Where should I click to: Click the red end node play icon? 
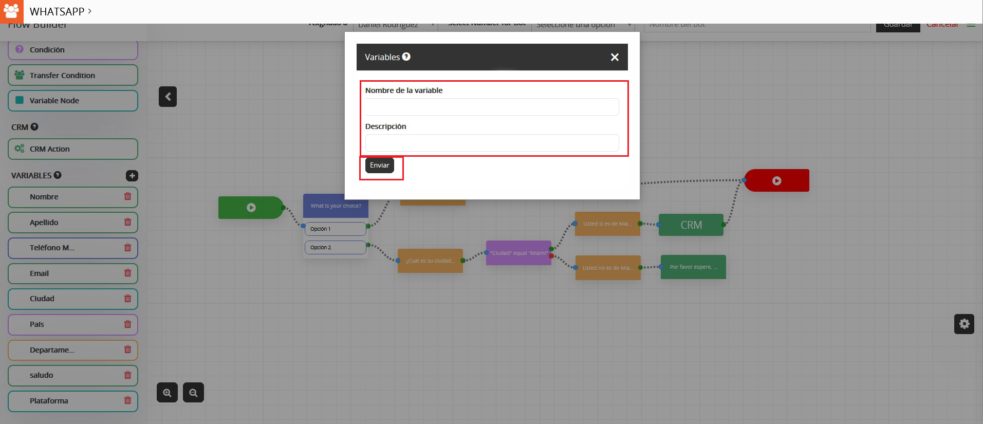pyautogui.click(x=776, y=181)
